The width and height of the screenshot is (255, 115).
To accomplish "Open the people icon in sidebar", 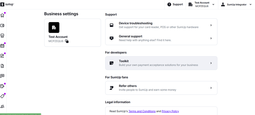I will [2, 107].
